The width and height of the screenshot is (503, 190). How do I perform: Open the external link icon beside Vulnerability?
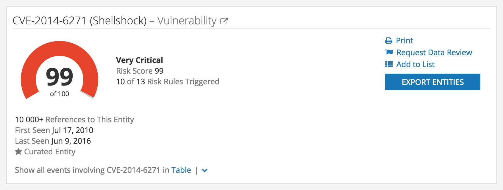(x=224, y=21)
